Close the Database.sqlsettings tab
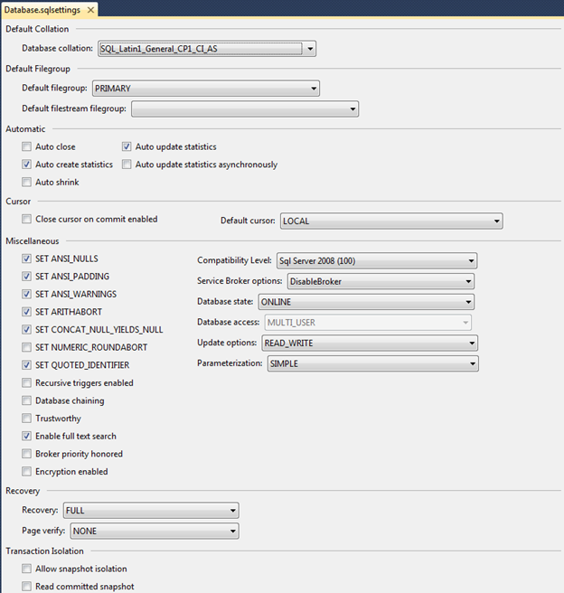Image resolution: width=564 pixels, height=593 pixels. [x=90, y=9]
